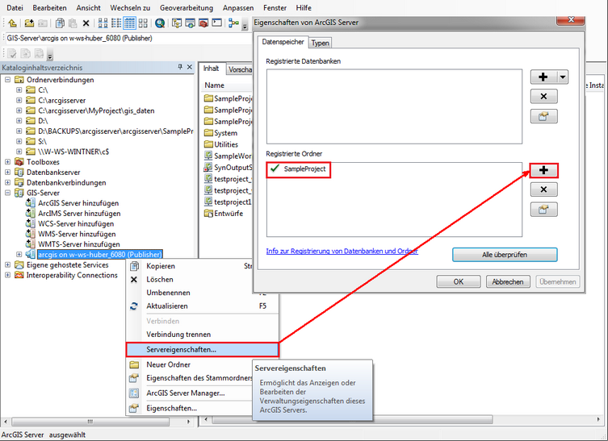Click Abbrechen in the Eigenschaften dialog
The width and height of the screenshot is (608, 441).
[508, 281]
